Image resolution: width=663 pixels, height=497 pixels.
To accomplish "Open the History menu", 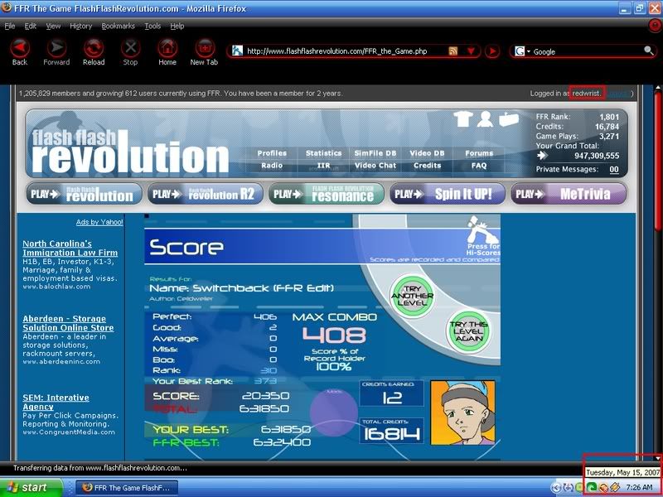I will pyautogui.click(x=81, y=26).
